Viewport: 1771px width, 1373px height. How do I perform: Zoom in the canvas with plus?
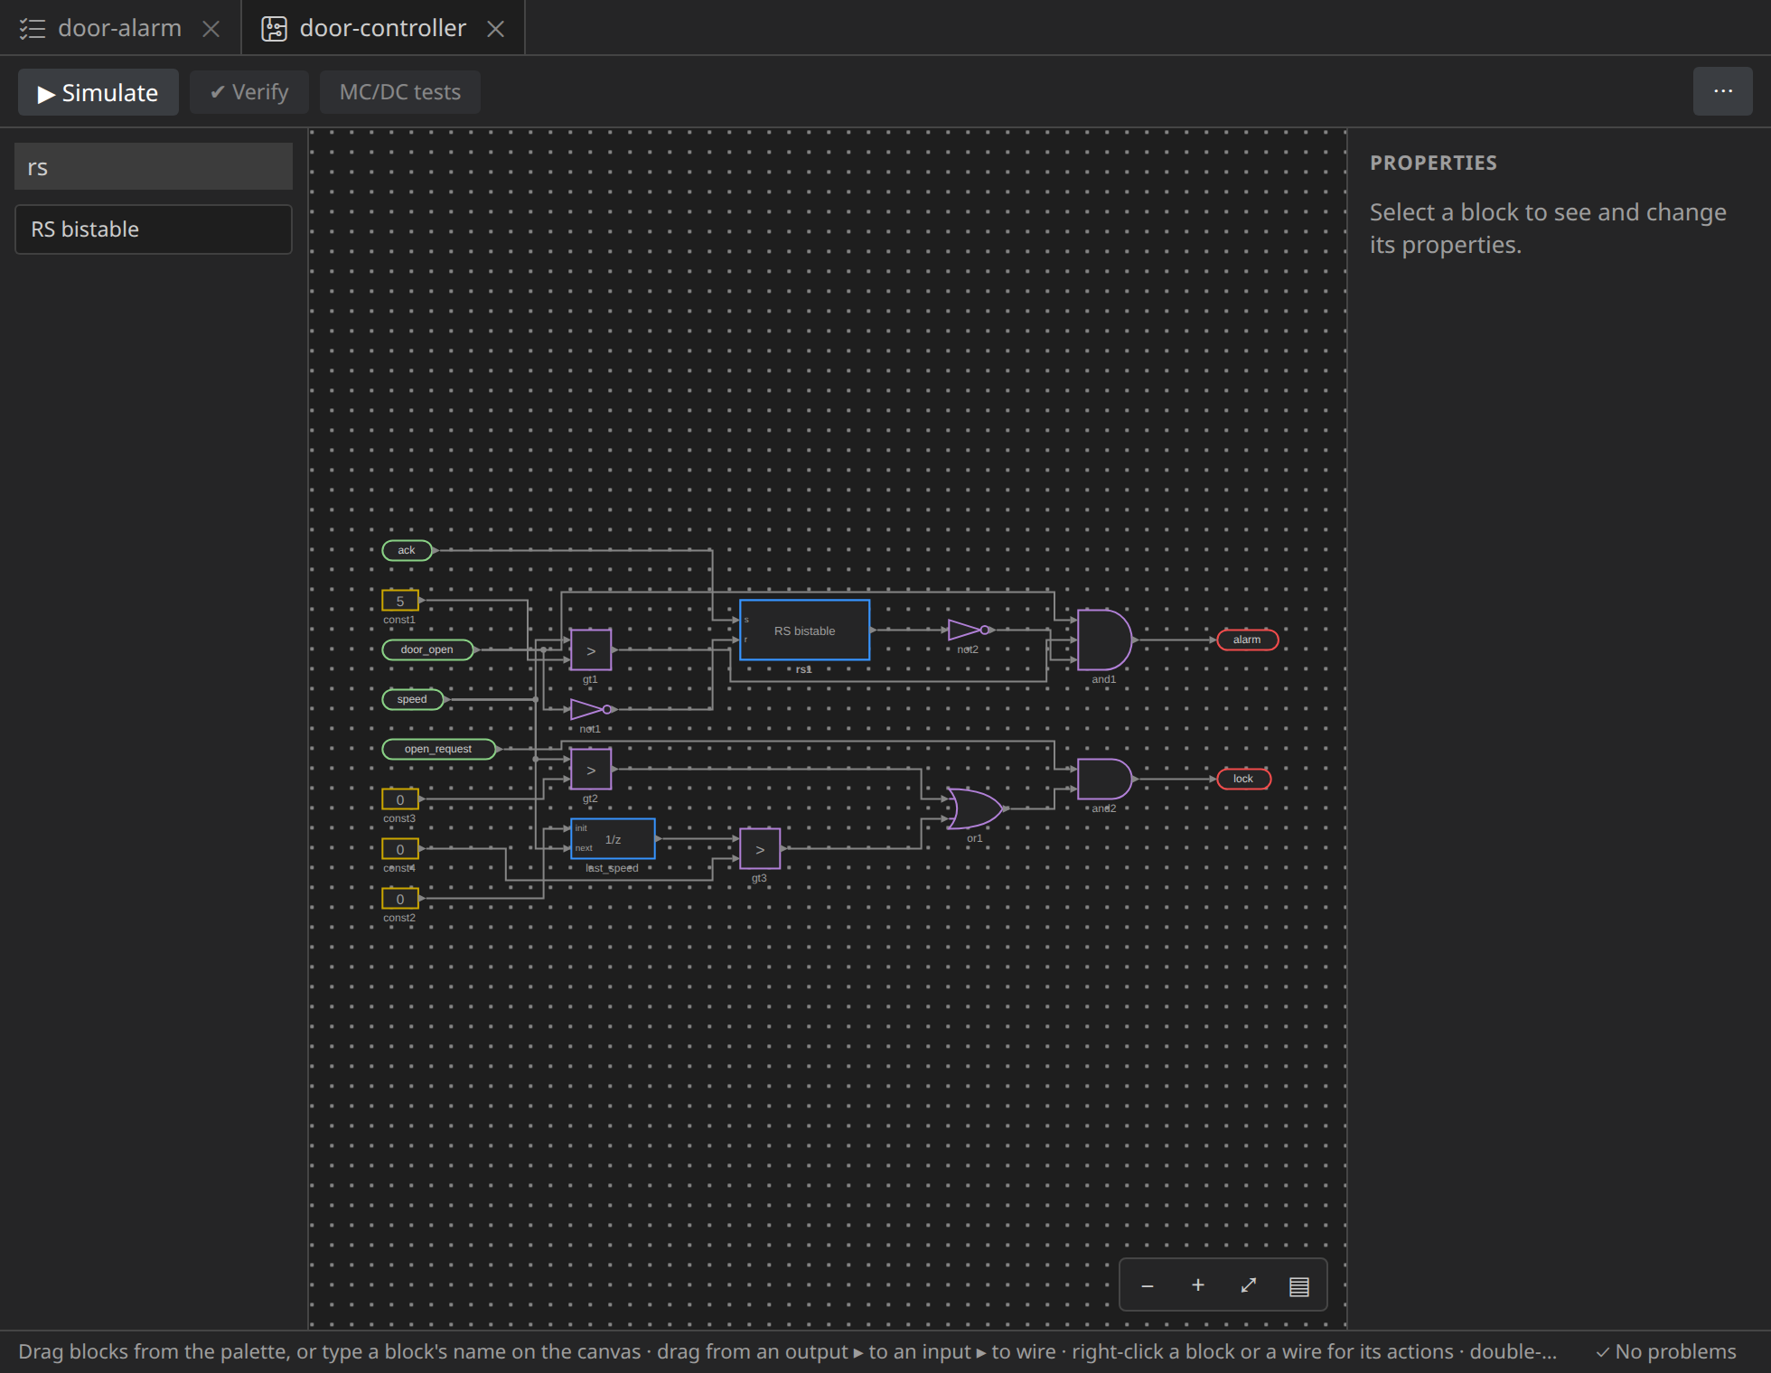1198,1285
